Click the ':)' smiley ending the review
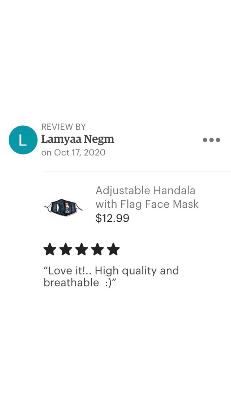This screenshot has height=411, width=231. (109, 283)
